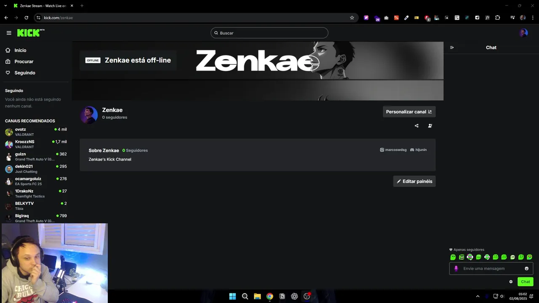Open the hijunin Discord link
This screenshot has width=539, height=303.
pyautogui.click(x=419, y=150)
